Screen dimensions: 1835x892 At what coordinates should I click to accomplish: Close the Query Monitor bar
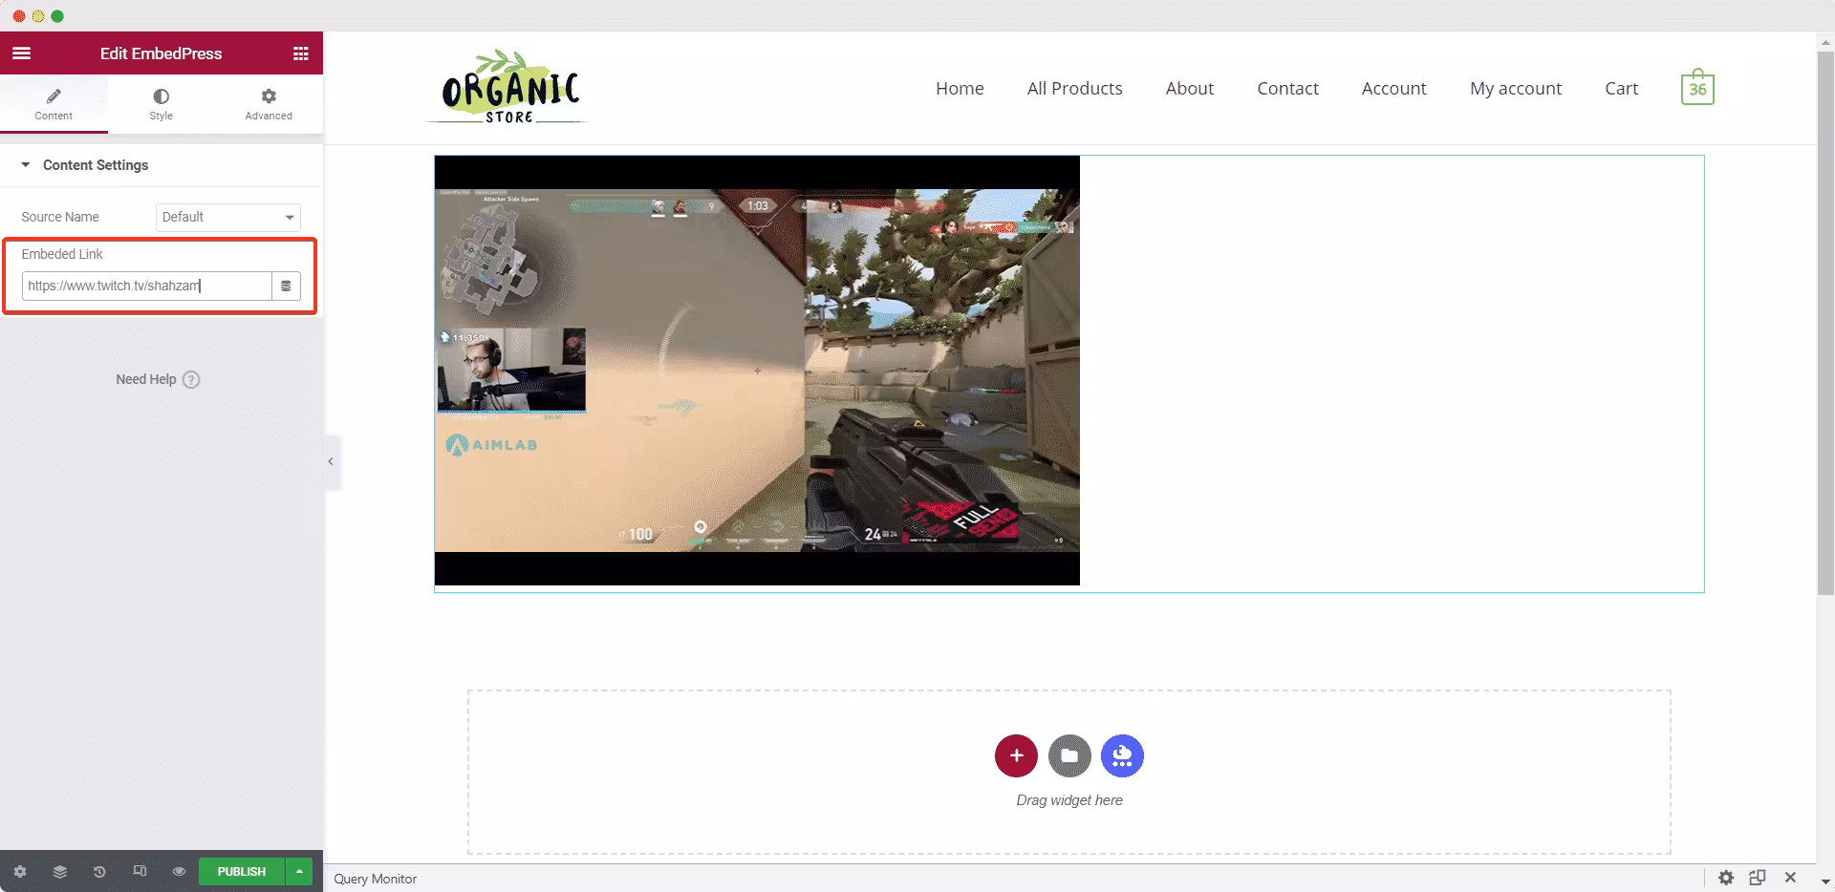[x=1790, y=878]
